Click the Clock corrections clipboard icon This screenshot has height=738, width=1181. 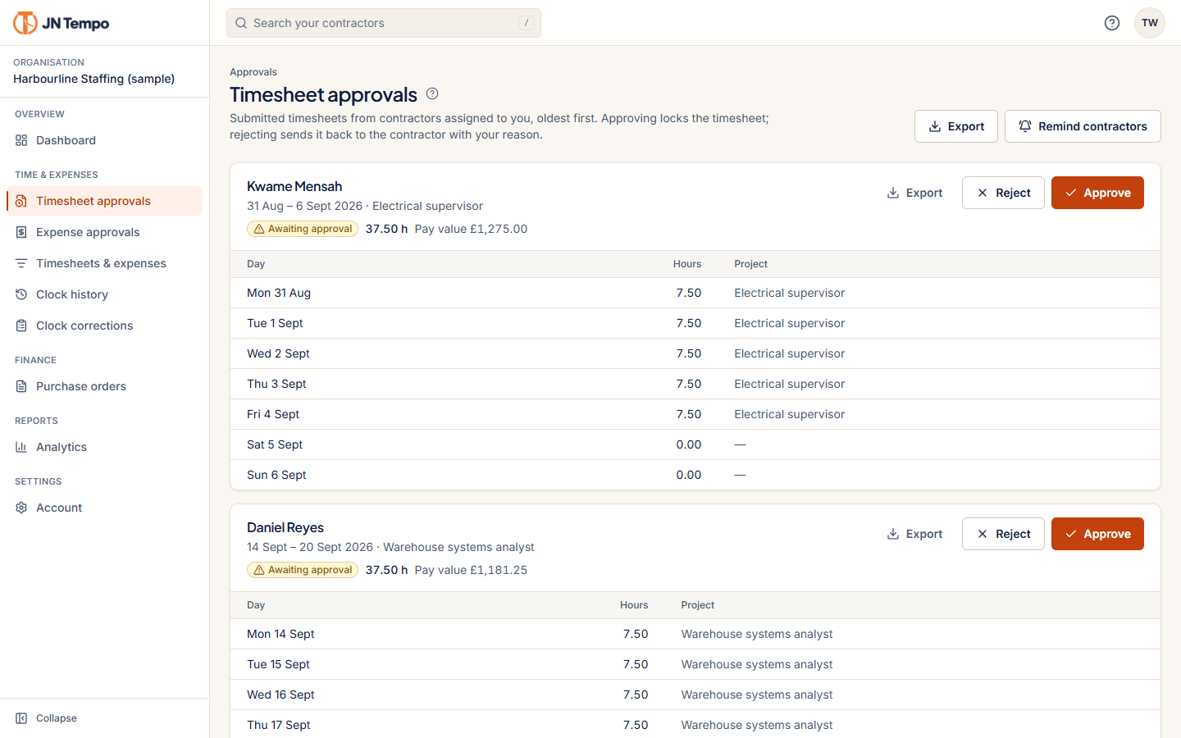pos(21,326)
